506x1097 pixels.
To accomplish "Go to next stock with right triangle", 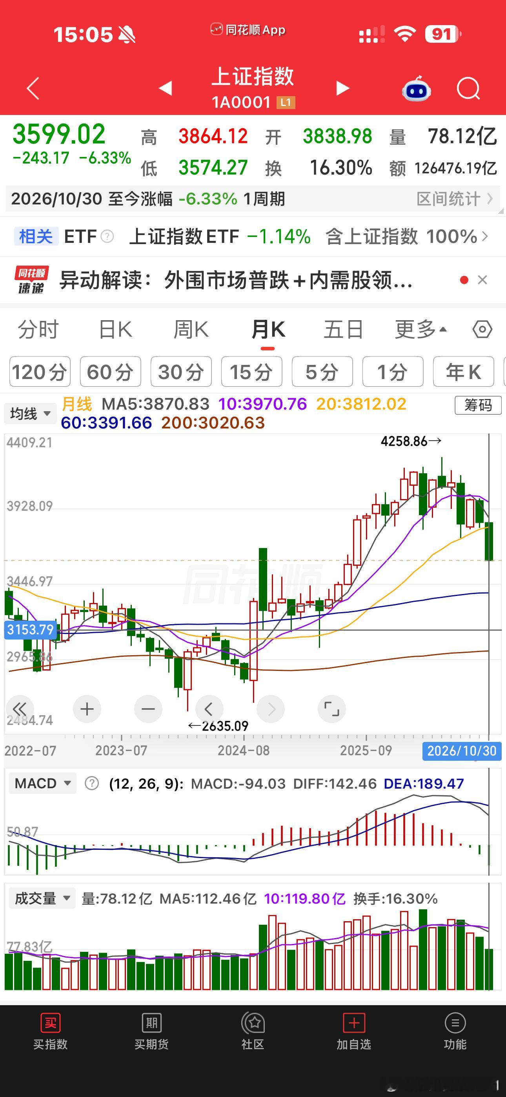I will [342, 88].
